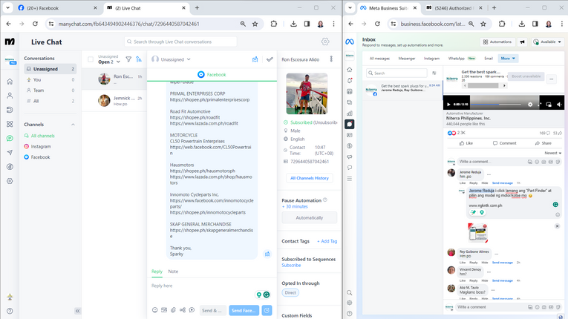Open the More dropdown in Inbox tabs

(x=508, y=59)
